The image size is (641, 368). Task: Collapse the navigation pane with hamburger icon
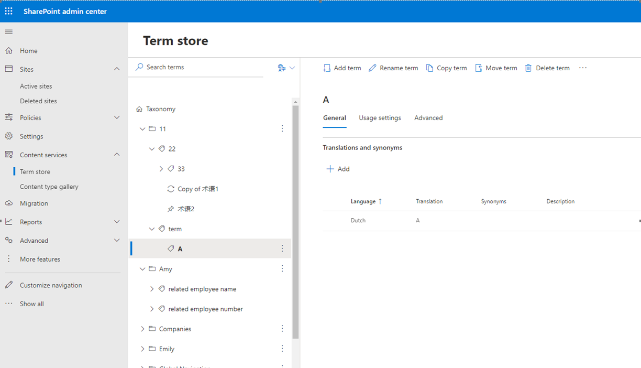click(x=8, y=31)
